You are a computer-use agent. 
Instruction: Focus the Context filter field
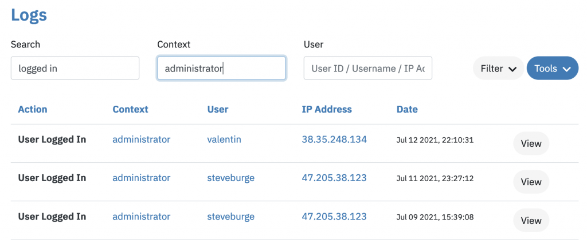pos(221,68)
